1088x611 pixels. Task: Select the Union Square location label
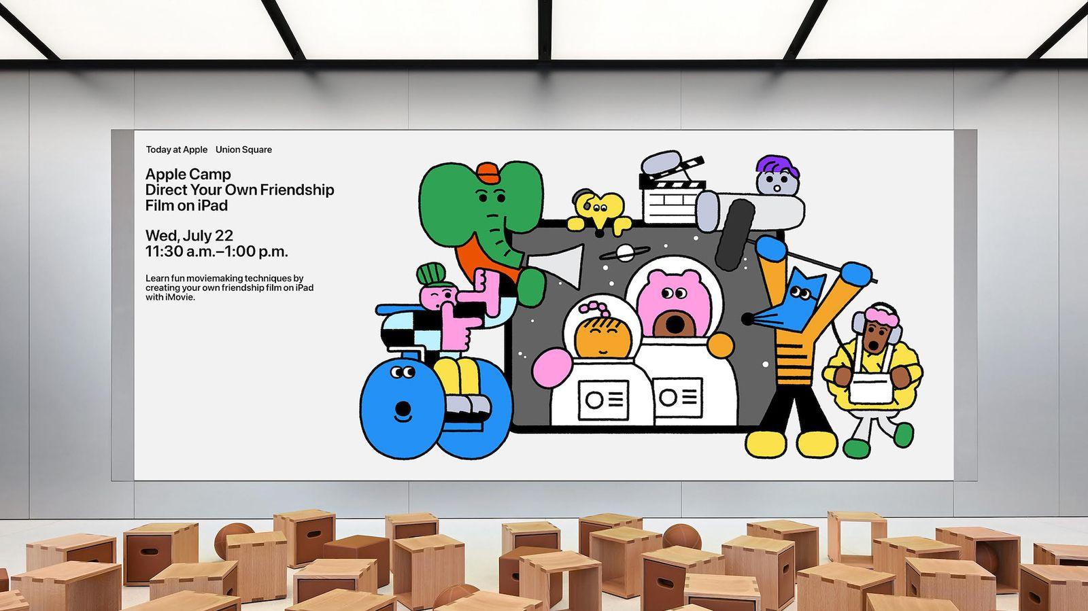243,150
